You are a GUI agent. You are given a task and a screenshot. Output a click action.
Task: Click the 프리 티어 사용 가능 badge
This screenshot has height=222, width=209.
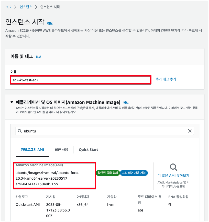tap(134, 173)
